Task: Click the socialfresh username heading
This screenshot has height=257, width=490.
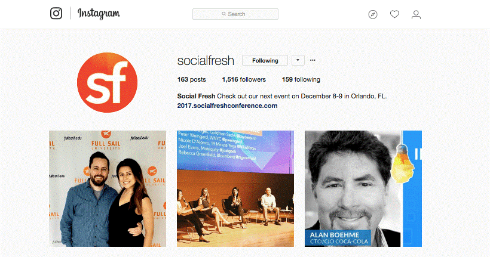Action: [206, 60]
